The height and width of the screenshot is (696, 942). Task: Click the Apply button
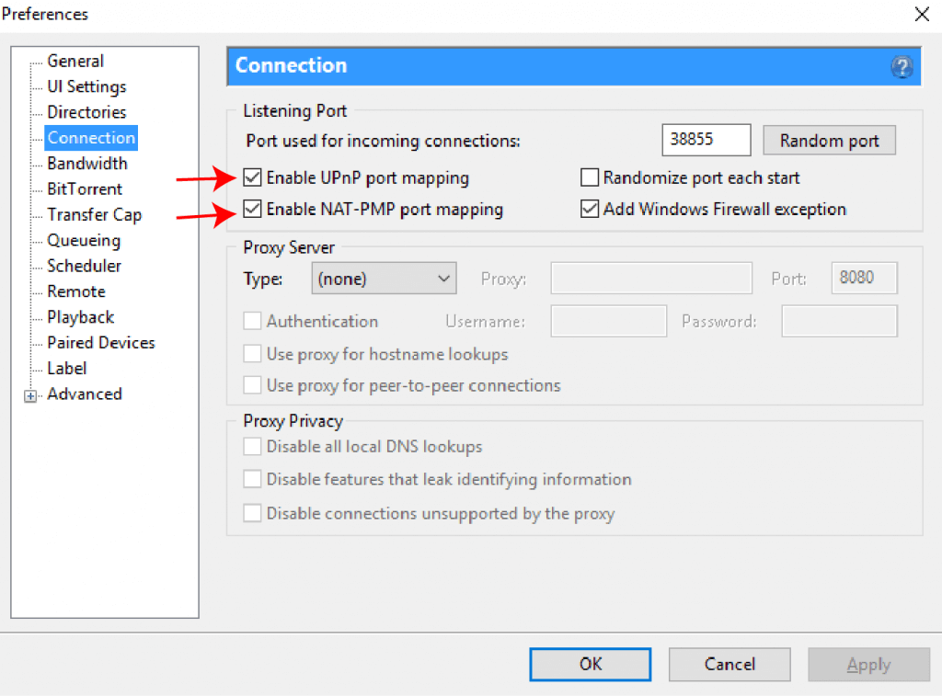(x=868, y=664)
